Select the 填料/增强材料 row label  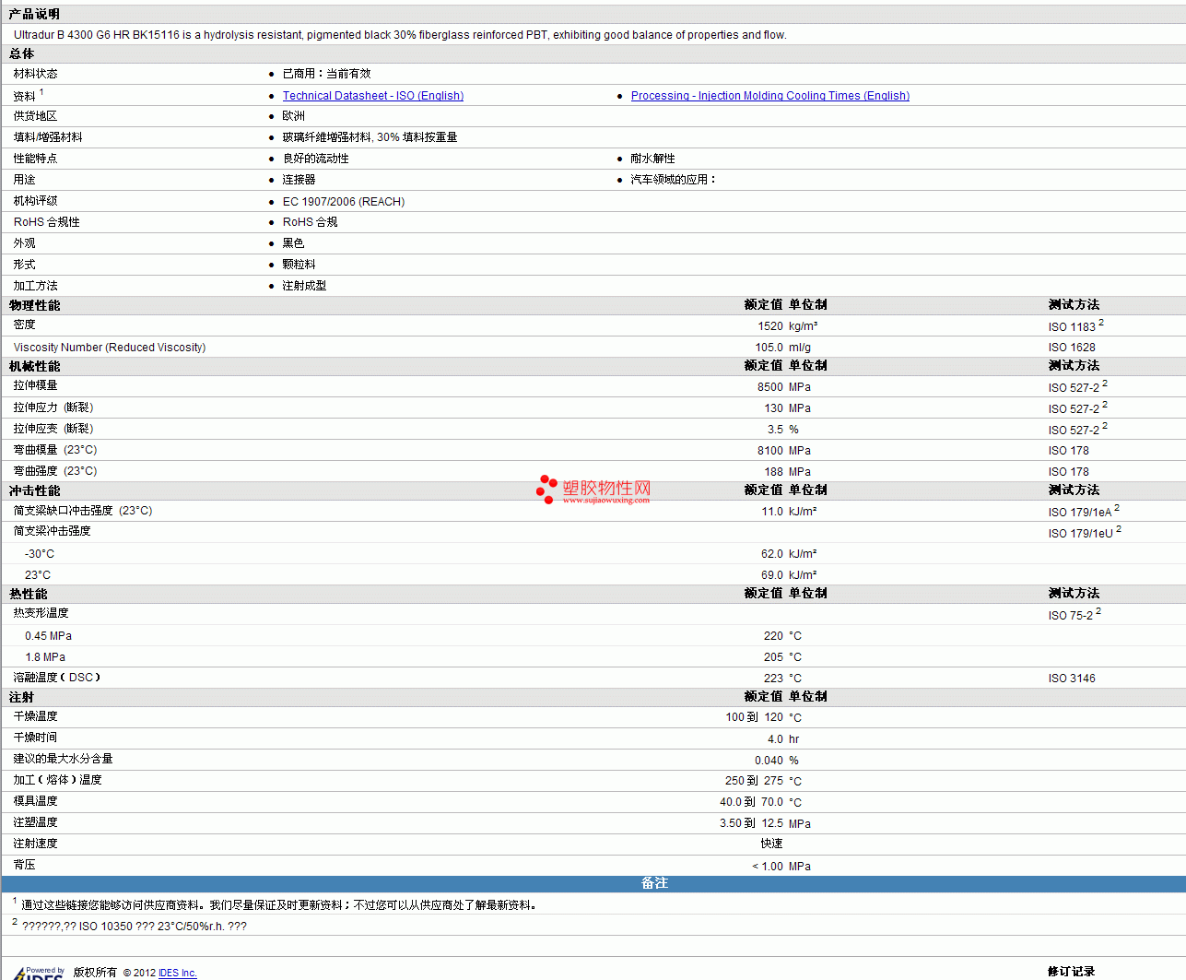click(x=48, y=137)
